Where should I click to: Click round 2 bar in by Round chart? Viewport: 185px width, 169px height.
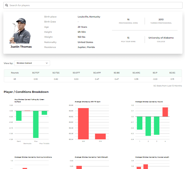click(x=148, y=126)
